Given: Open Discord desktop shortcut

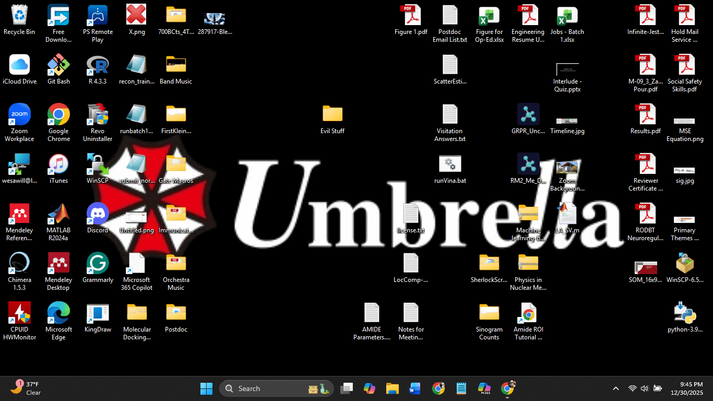Looking at the screenshot, I should tap(98, 214).
